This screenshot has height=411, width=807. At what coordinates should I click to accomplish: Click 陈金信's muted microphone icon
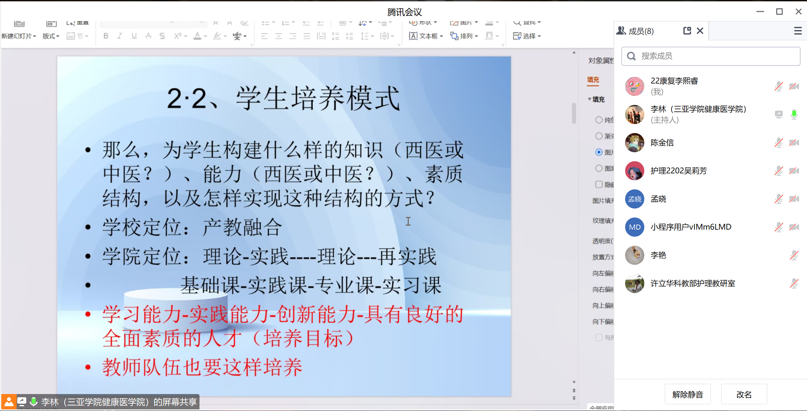(x=778, y=143)
